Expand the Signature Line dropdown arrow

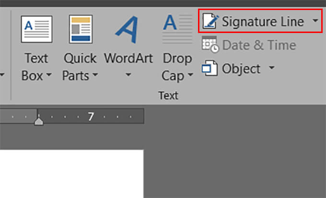click(x=314, y=22)
